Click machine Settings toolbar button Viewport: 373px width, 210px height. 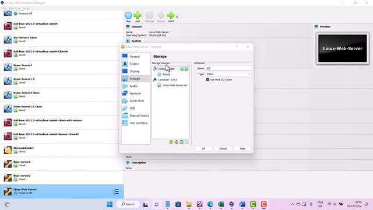[149, 17]
